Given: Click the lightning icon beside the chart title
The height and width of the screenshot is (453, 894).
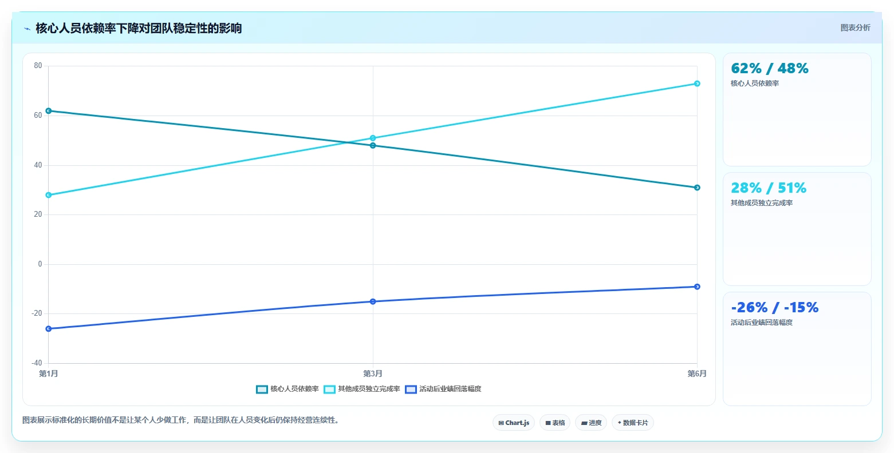Looking at the screenshot, I should (x=27, y=29).
